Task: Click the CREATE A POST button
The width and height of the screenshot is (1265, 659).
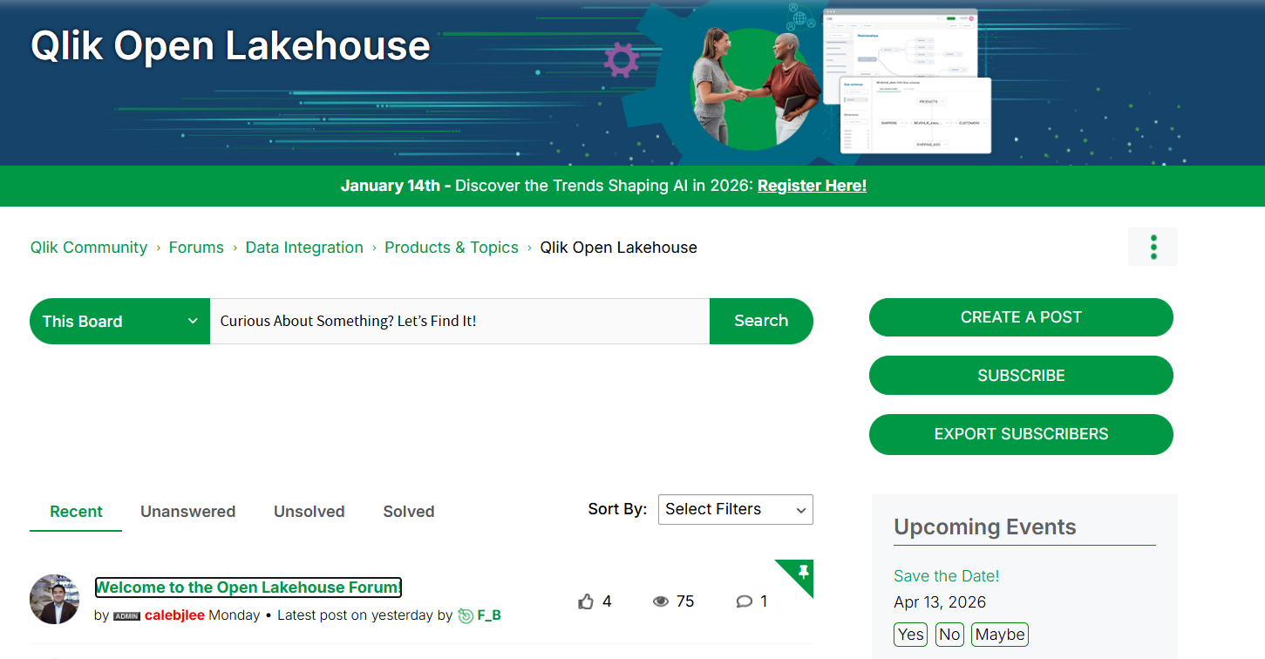Action: tap(1021, 317)
